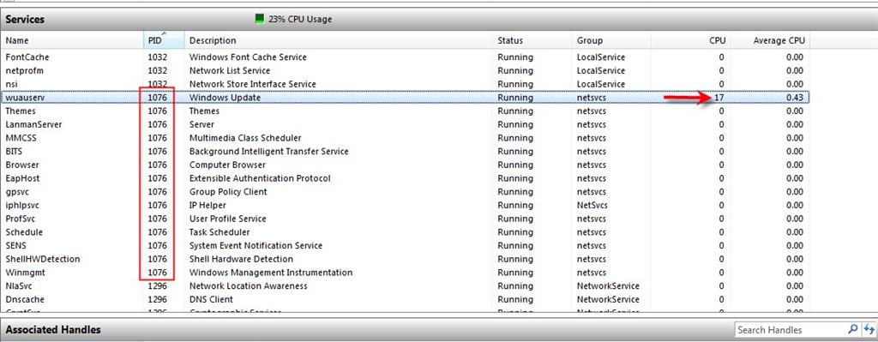
Task: Select the Schedule Task Scheduler row
Action: pyautogui.click(x=406, y=231)
